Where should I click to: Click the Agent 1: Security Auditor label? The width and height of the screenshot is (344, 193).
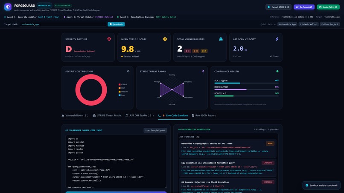click(x=22, y=17)
